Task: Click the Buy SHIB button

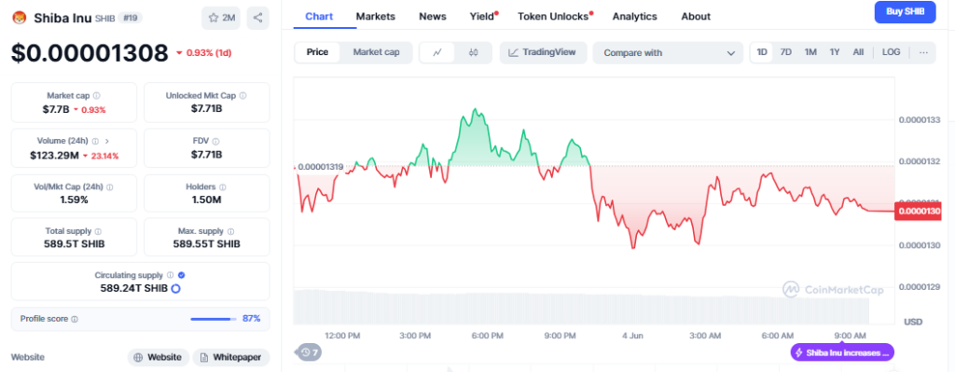Action: click(x=905, y=12)
